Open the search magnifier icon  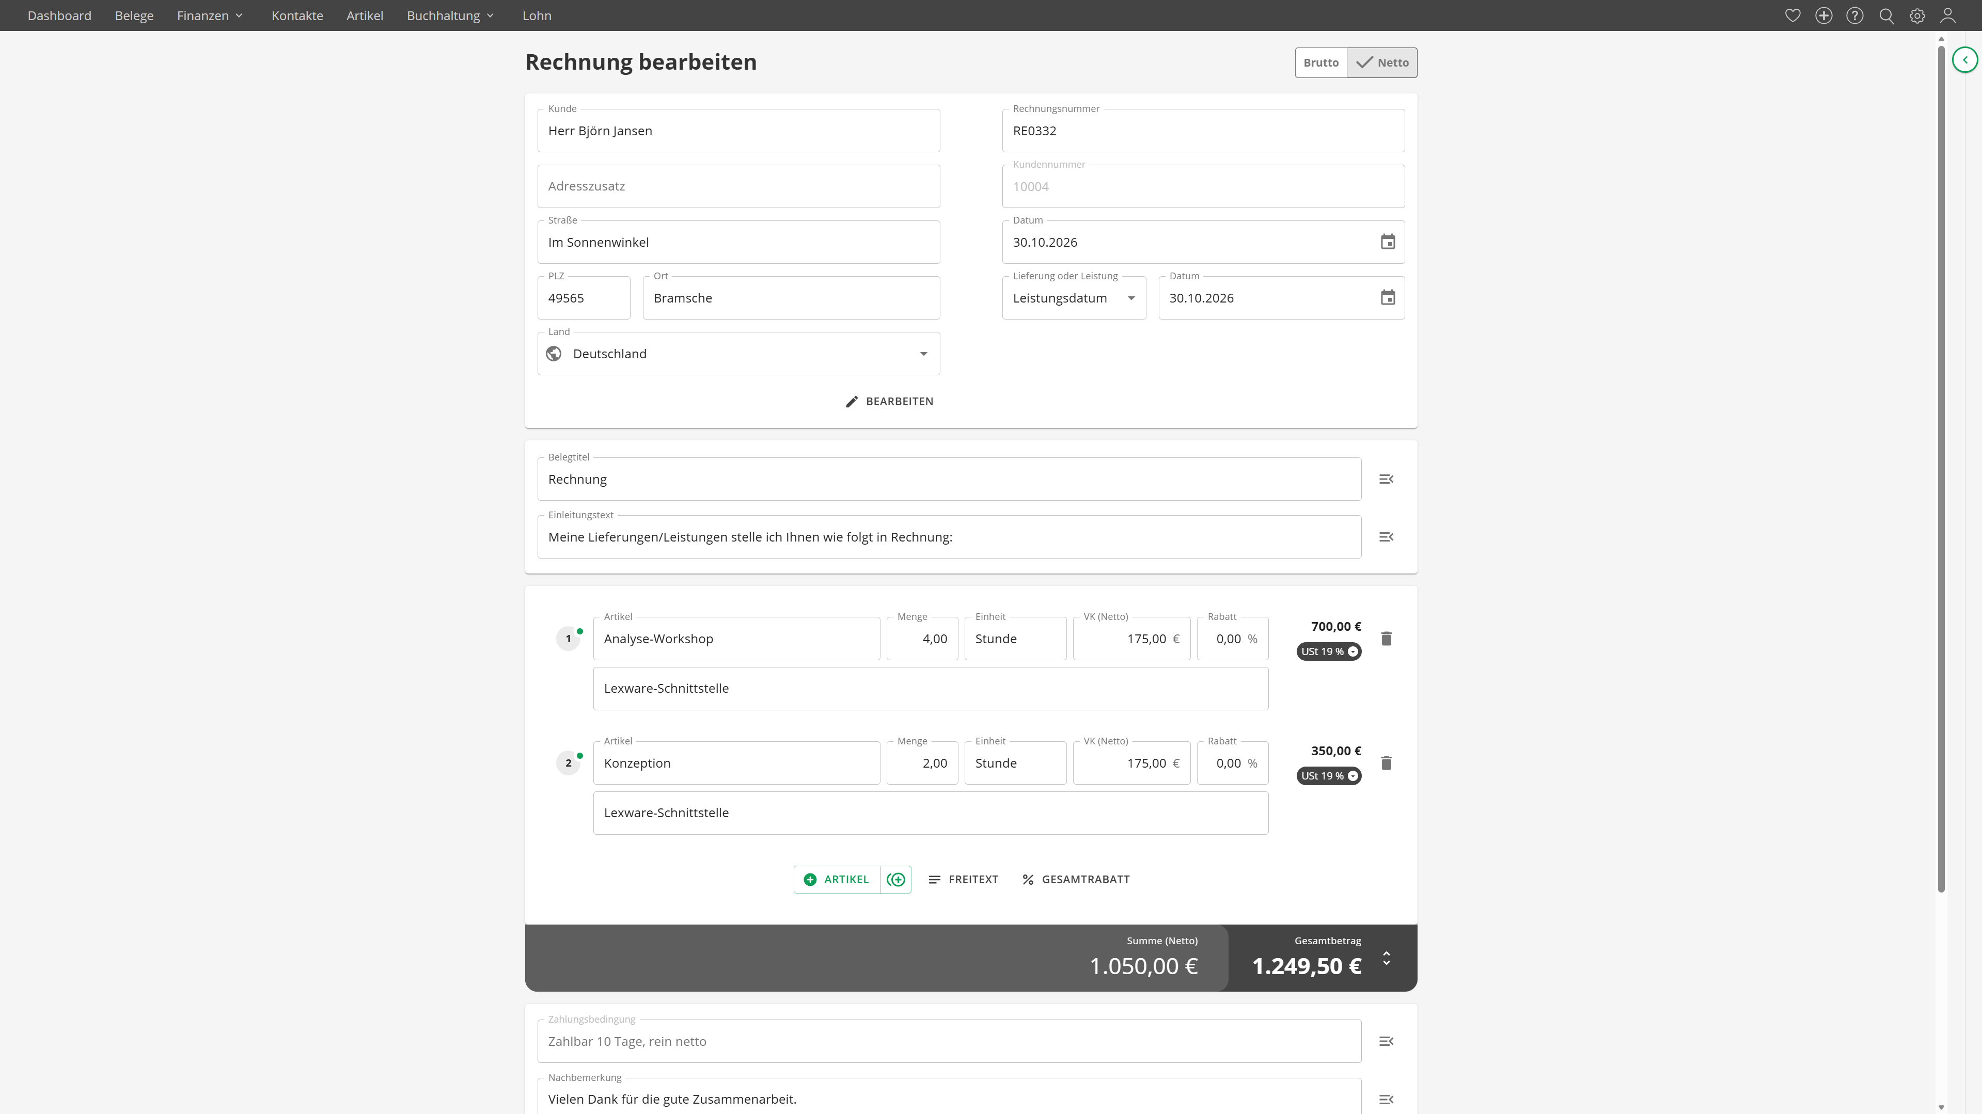coord(1886,15)
